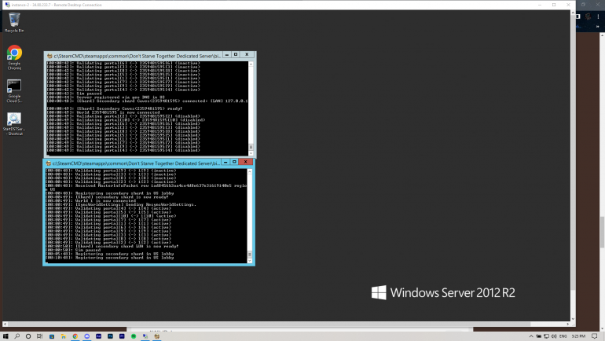Open the volume control tray icon
This screenshot has height=341, width=605.
(554, 336)
